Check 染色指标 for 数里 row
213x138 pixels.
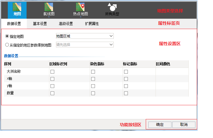[x=93, y=93]
